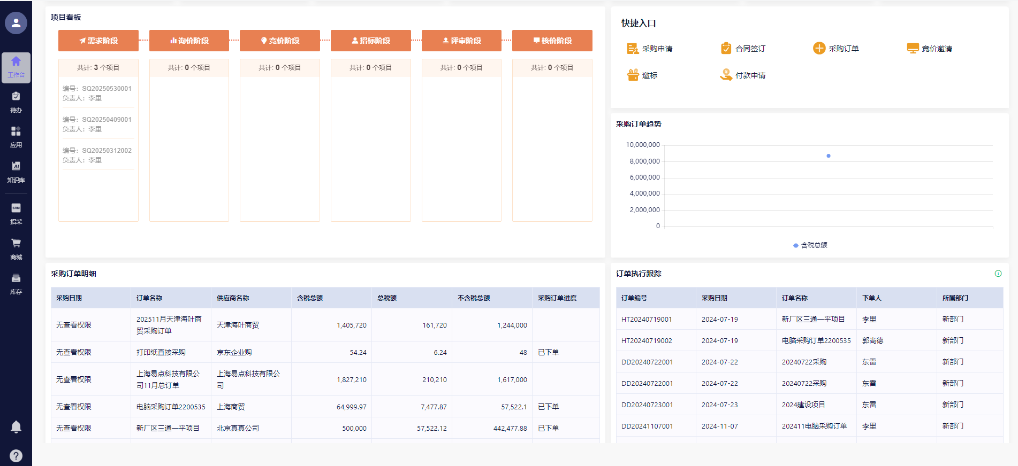Image resolution: width=1018 pixels, height=466 pixels.
Task: Open project card SQ20250530001
Action: (98, 93)
